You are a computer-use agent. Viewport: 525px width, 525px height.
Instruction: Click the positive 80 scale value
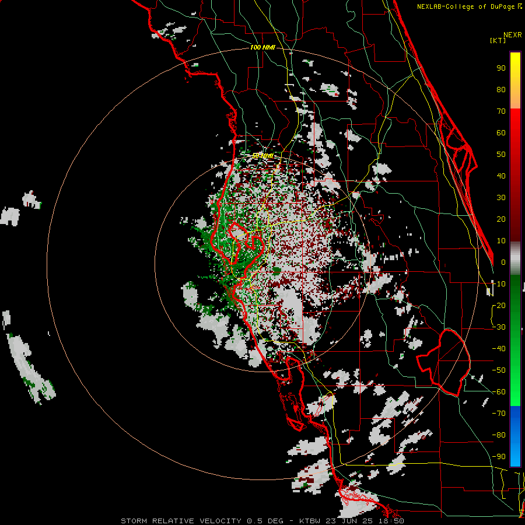(501, 89)
